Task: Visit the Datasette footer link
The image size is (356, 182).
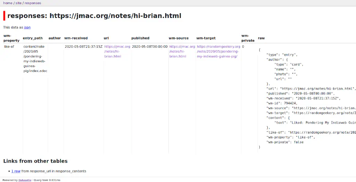Action: [25, 180]
